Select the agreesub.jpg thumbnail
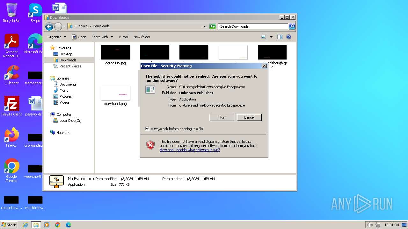Image resolution: width=408 pixels, height=229 pixels. [x=115, y=52]
